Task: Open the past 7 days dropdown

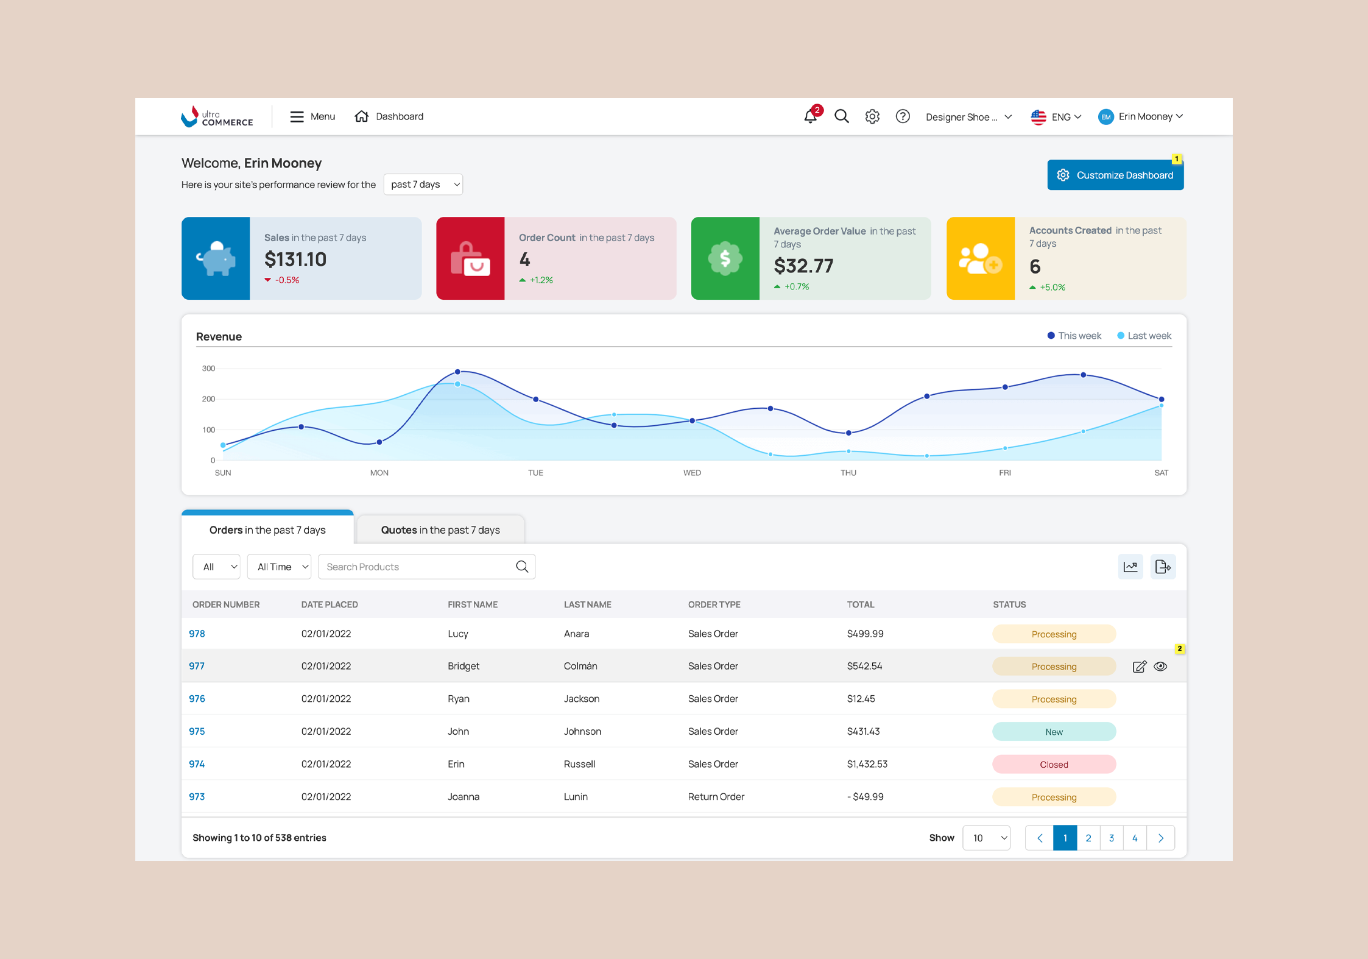Action: pos(423,185)
